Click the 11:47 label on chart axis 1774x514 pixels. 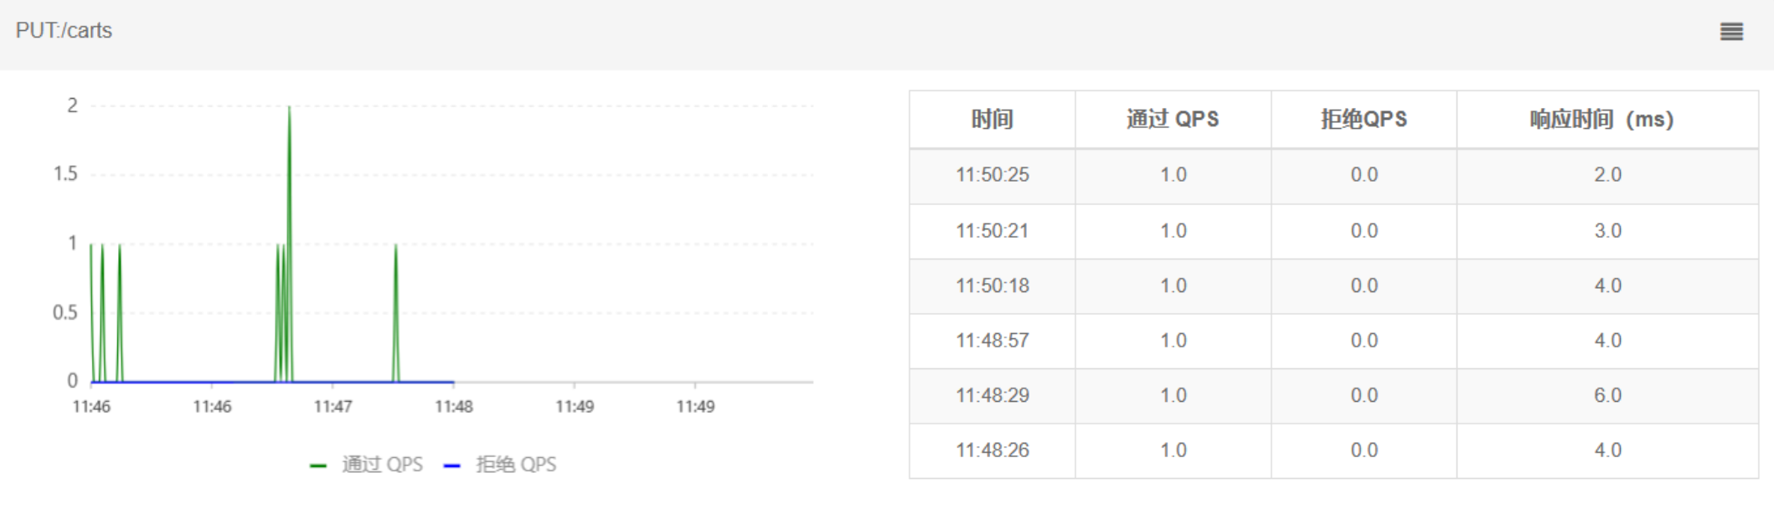click(x=333, y=407)
